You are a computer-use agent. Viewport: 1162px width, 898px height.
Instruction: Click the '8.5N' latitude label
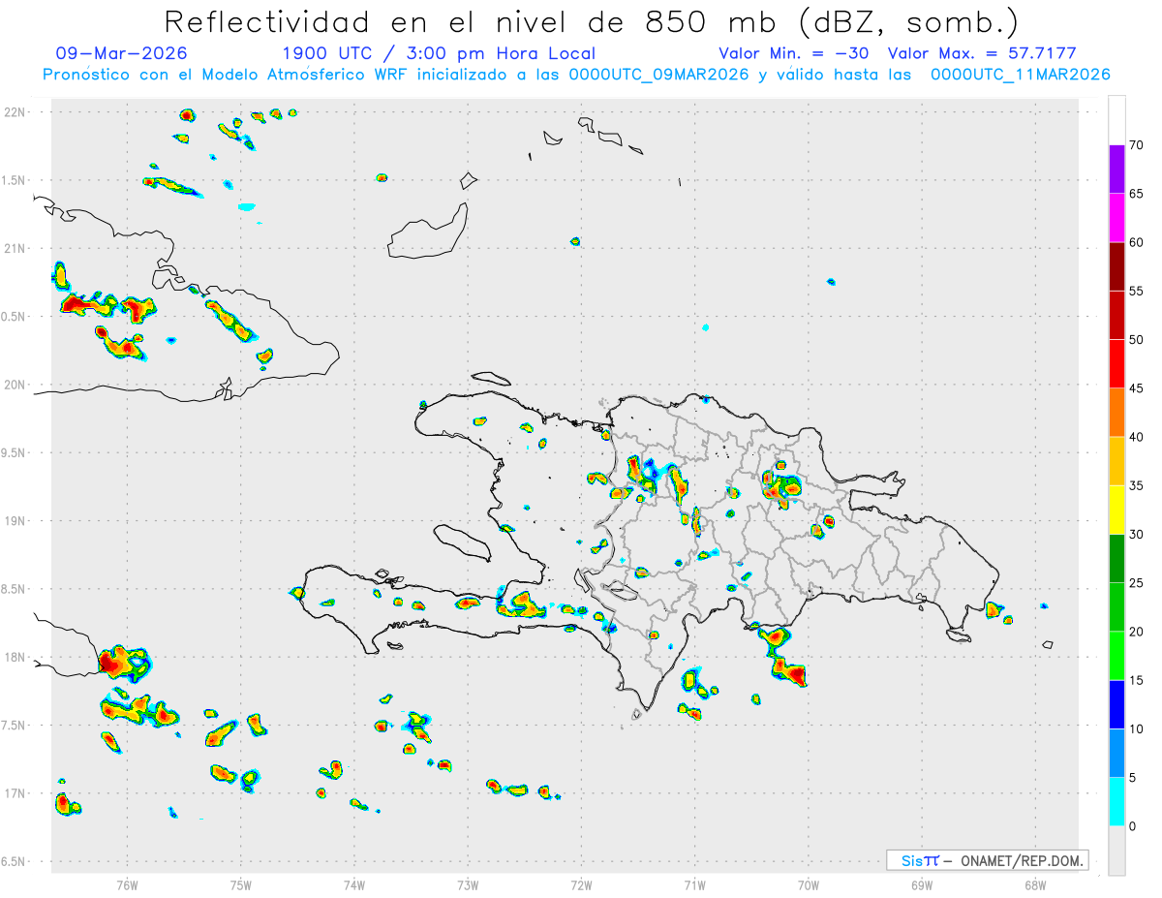14,589
